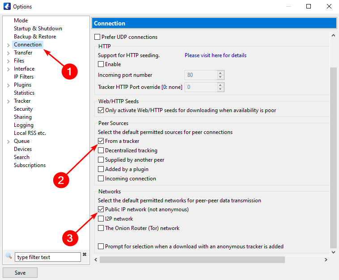Image resolution: width=339 pixels, height=280 pixels.
Task: Expand the Connection tree node
Action: coord(8,45)
